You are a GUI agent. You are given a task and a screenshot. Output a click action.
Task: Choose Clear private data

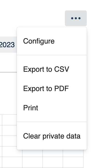point(52,136)
